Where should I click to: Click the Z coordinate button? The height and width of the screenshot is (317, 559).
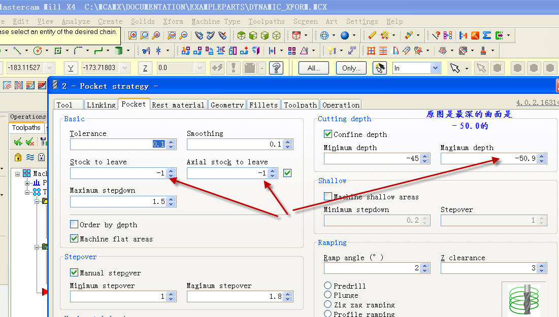point(145,67)
